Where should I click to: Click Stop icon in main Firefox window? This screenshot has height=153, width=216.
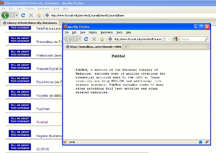tap(31, 15)
